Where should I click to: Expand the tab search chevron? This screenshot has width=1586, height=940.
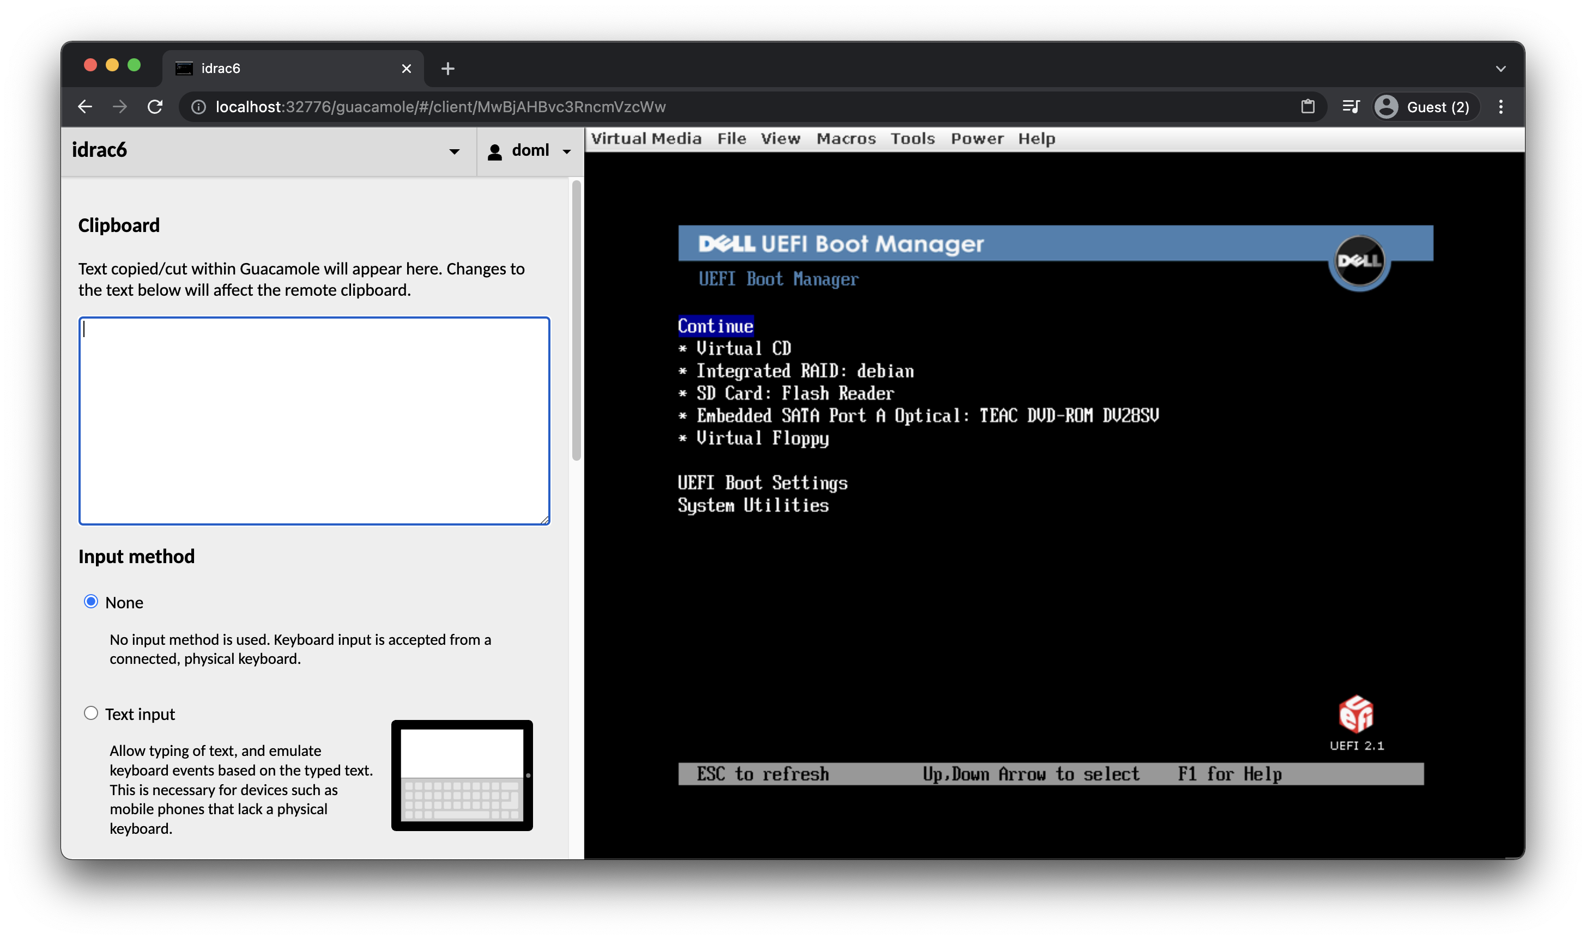(x=1500, y=69)
